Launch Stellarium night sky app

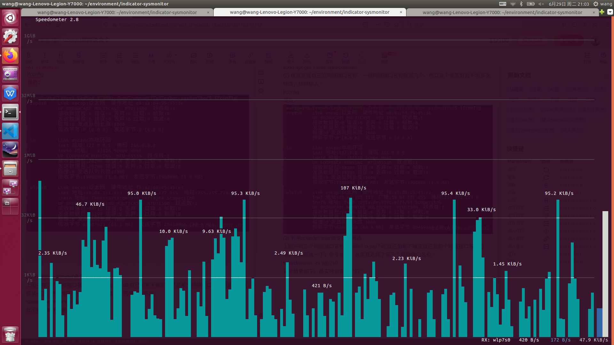[x=10, y=150]
